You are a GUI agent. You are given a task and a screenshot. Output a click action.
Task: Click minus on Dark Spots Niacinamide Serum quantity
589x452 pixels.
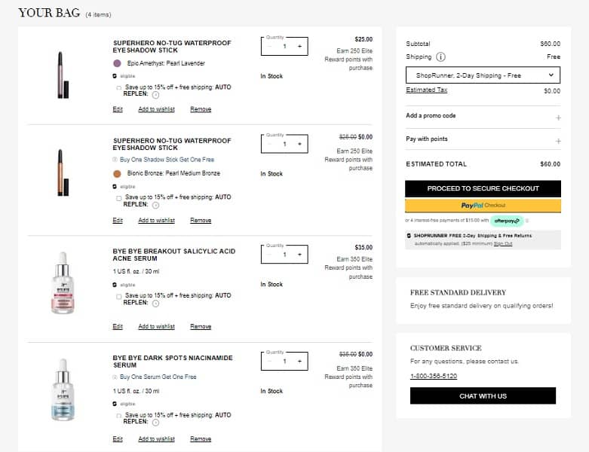tap(270, 362)
